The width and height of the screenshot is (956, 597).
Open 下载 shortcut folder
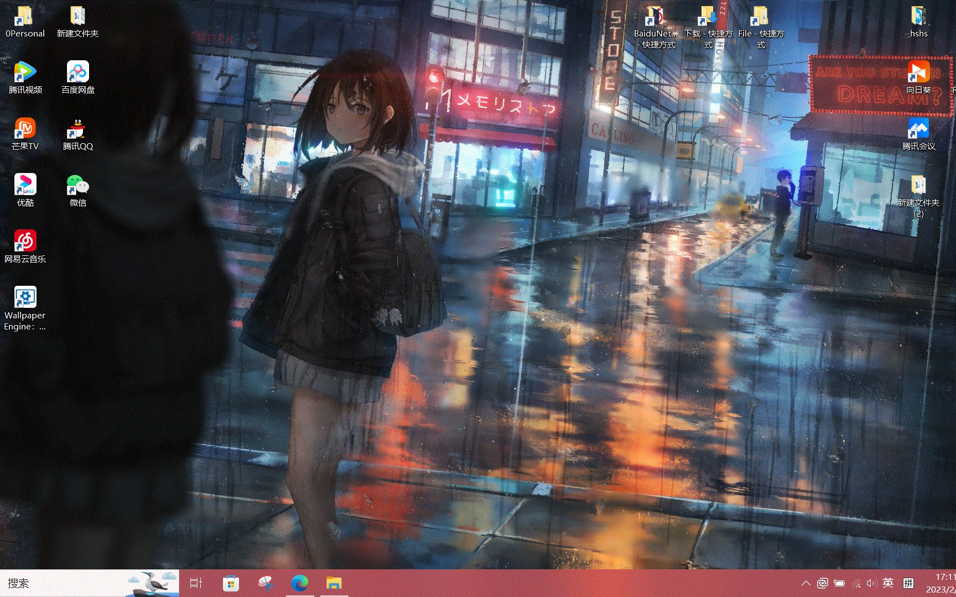pyautogui.click(x=708, y=28)
